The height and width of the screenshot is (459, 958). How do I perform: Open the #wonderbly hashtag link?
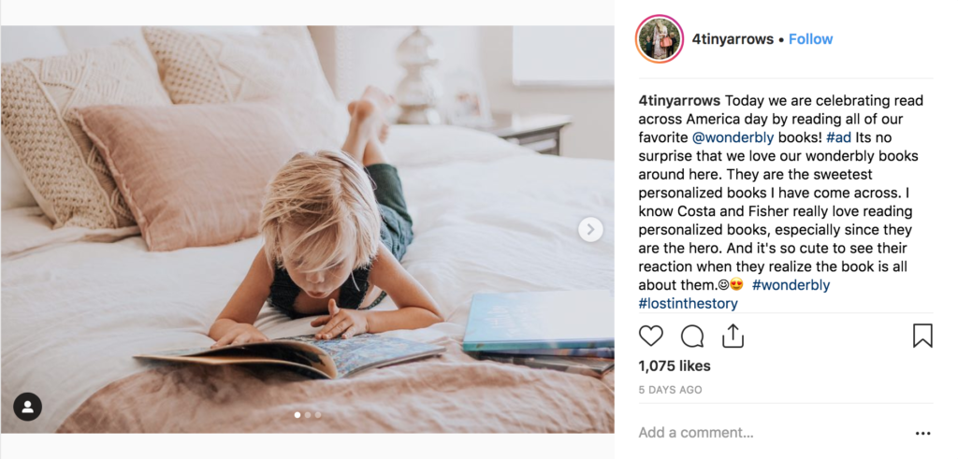[x=791, y=285]
